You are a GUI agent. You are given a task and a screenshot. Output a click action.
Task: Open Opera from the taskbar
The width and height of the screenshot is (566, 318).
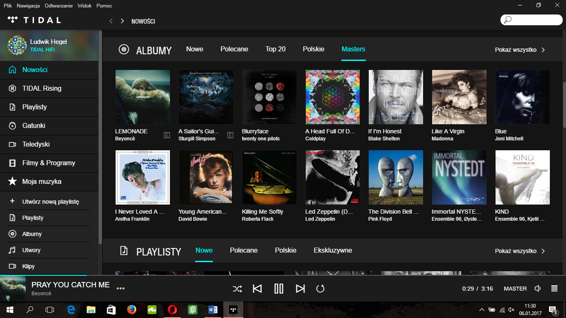(x=172, y=309)
